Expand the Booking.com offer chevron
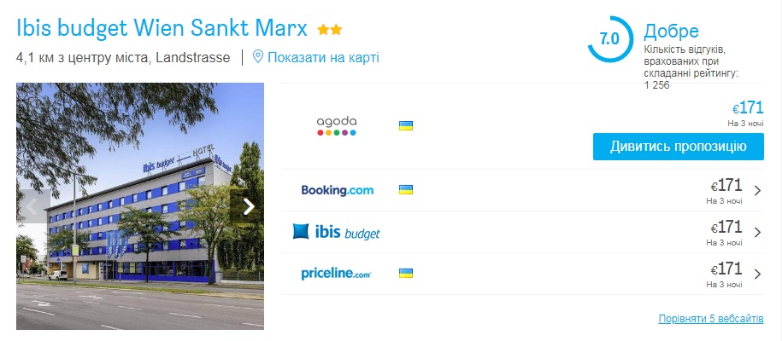 click(x=757, y=190)
